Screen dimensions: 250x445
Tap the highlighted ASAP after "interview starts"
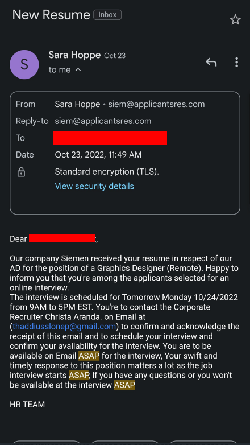coord(79,375)
